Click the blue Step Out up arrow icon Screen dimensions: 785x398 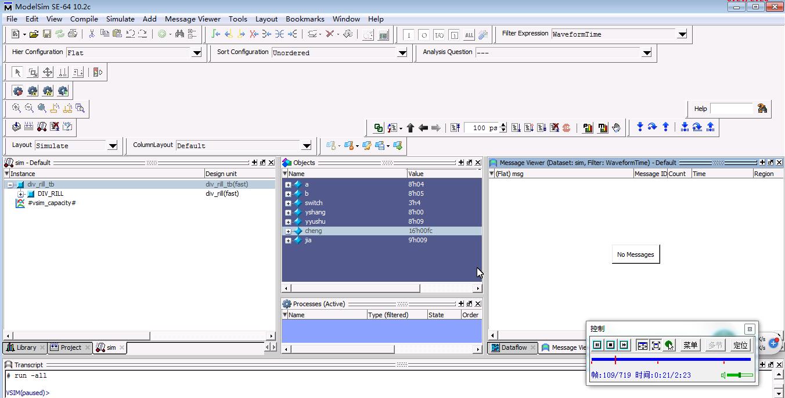(x=665, y=127)
